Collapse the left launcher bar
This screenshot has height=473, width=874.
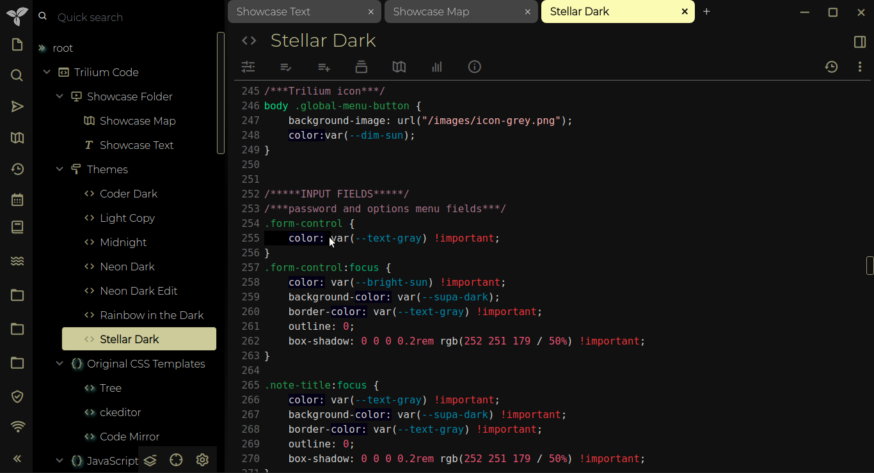coord(17,458)
